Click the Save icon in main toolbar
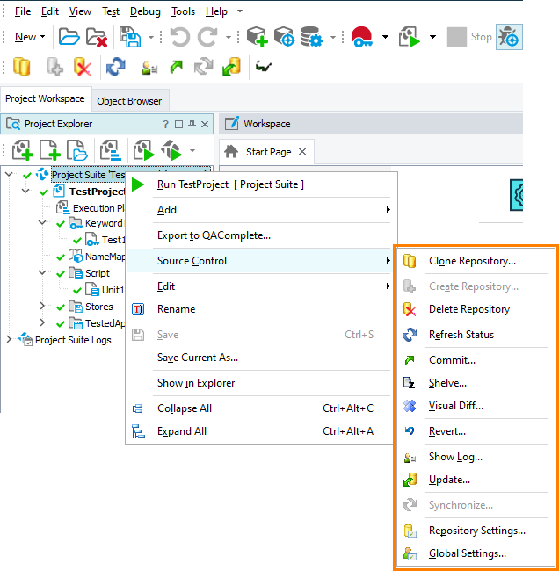The image size is (559, 571). [130, 37]
